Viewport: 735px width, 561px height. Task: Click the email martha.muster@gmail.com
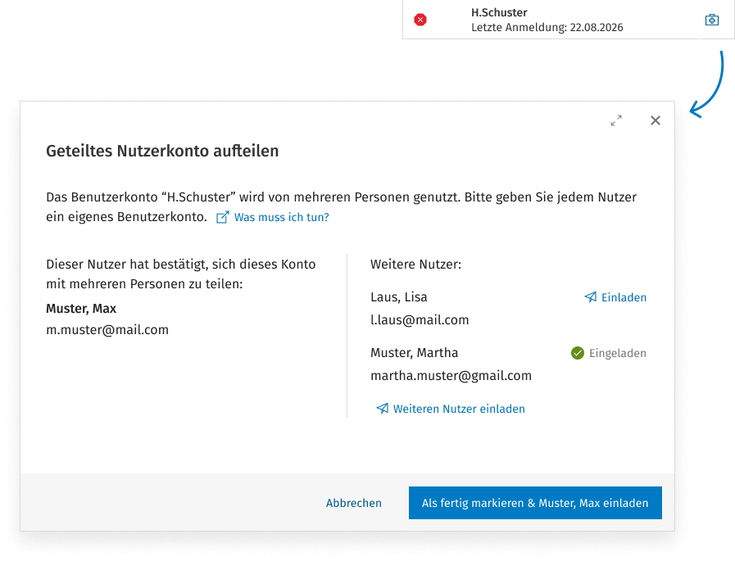451,376
